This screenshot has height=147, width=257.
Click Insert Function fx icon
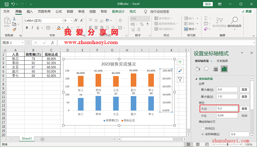pos(52,43)
